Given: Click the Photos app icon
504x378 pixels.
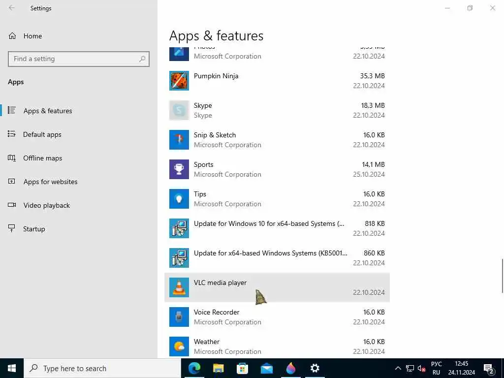Looking at the screenshot, I should coord(179,54).
